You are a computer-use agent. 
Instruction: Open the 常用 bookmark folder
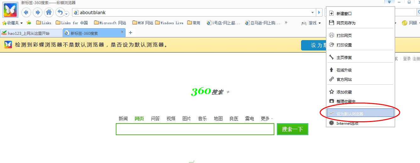[194, 23]
